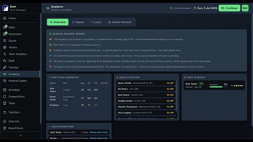Click the Squad people icon in sidebar
253x142 pixels.
tap(5, 41)
